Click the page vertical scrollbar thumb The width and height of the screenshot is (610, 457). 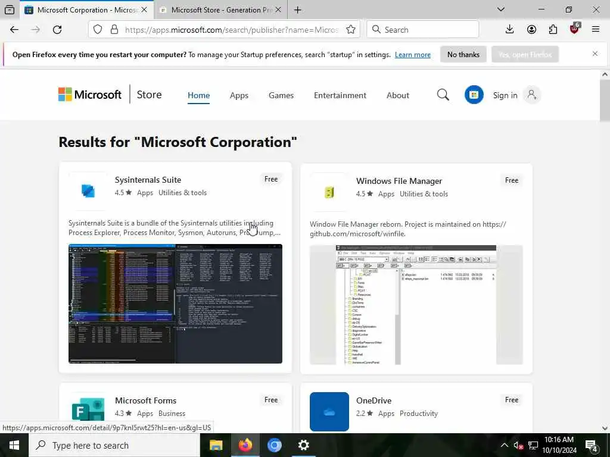[605, 101]
